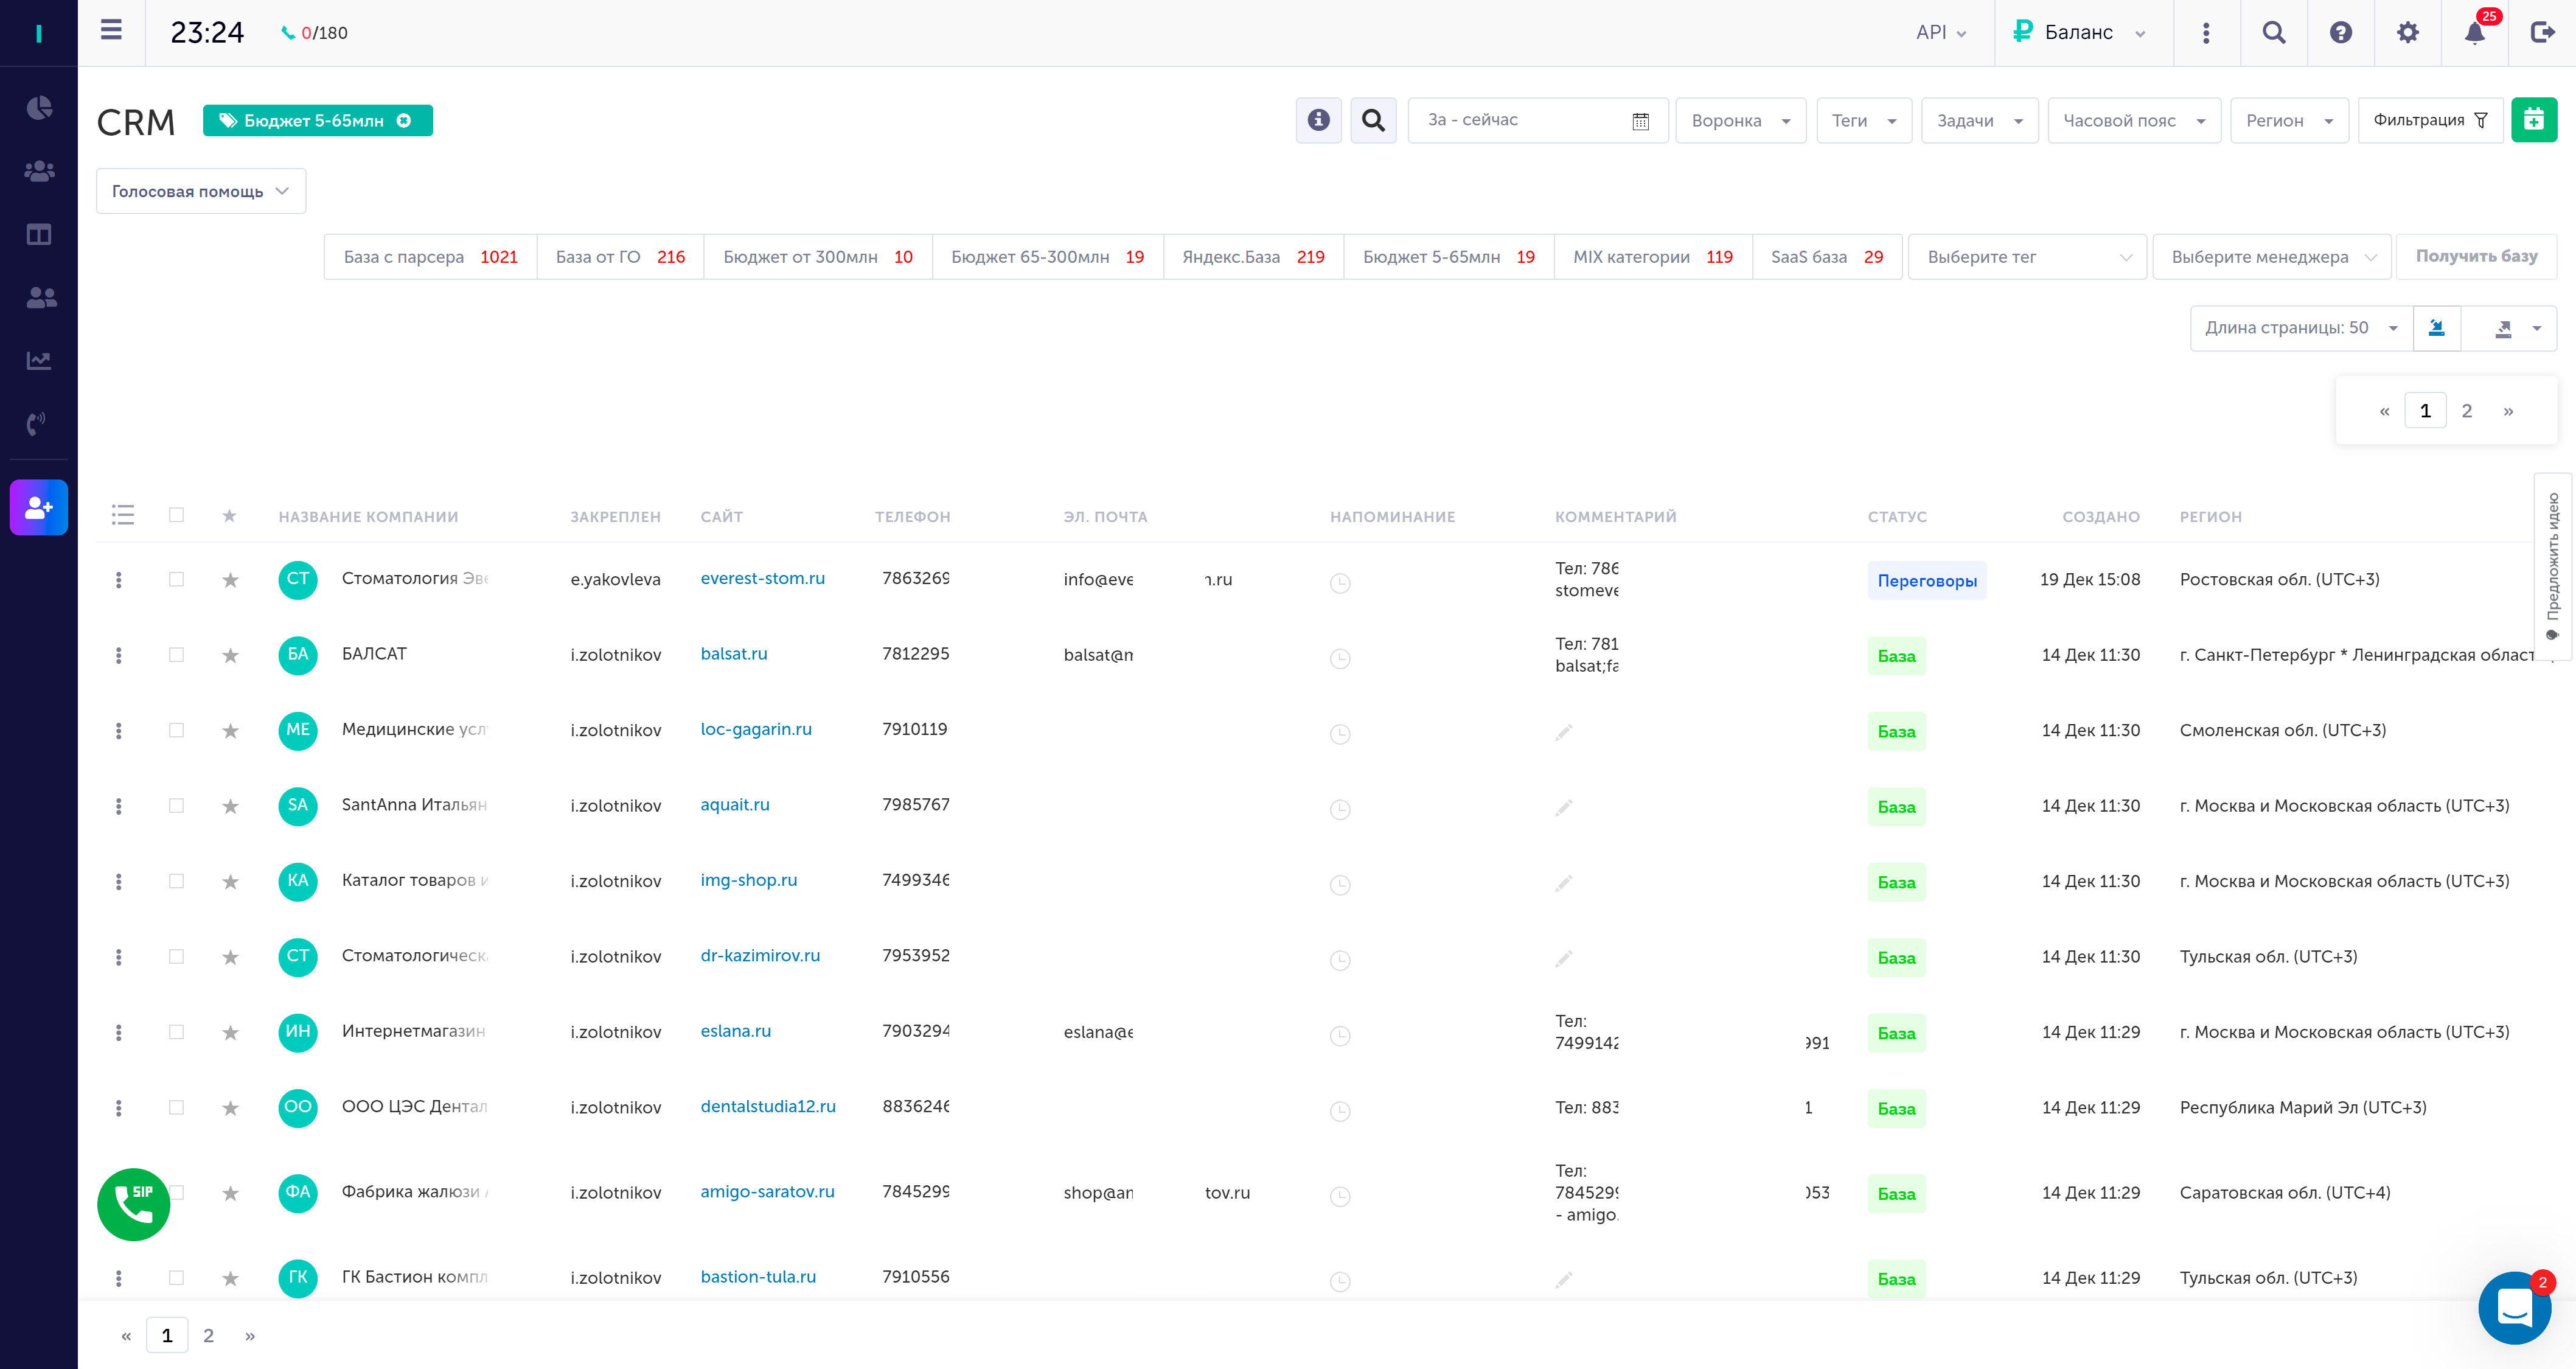
Task: Open the settings gear icon
Action: pyautogui.click(x=2407, y=33)
